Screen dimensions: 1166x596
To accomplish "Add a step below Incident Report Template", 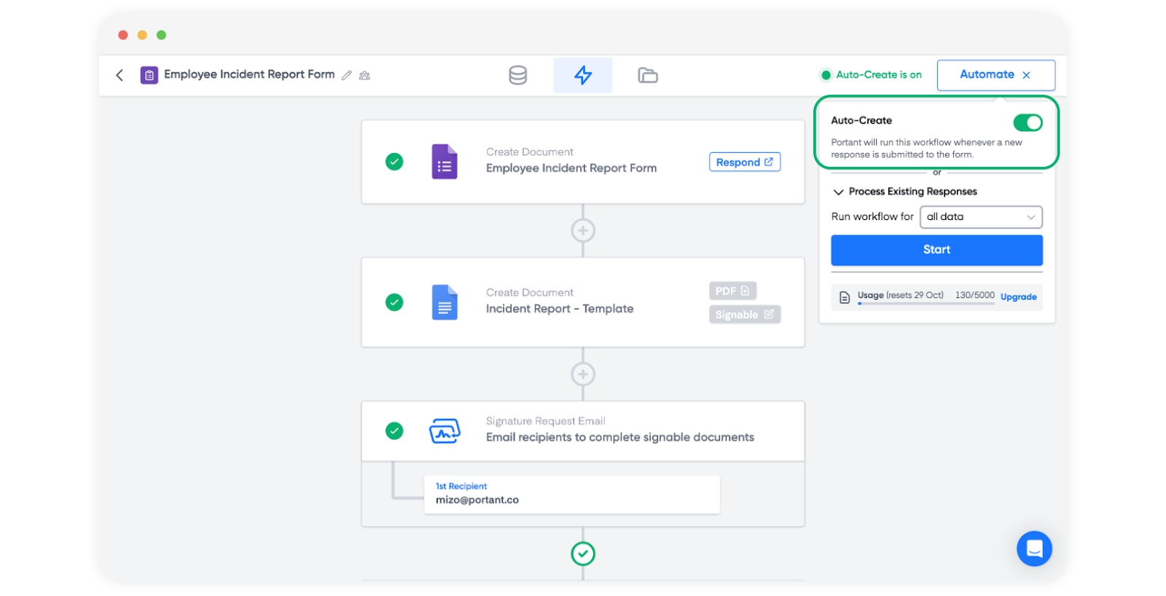I will point(582,375).
